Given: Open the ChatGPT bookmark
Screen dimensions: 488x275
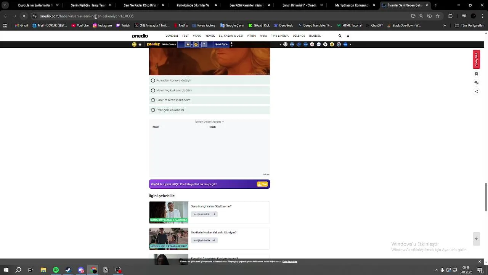Looking at the screenshot, I should [x=374, y=26].
